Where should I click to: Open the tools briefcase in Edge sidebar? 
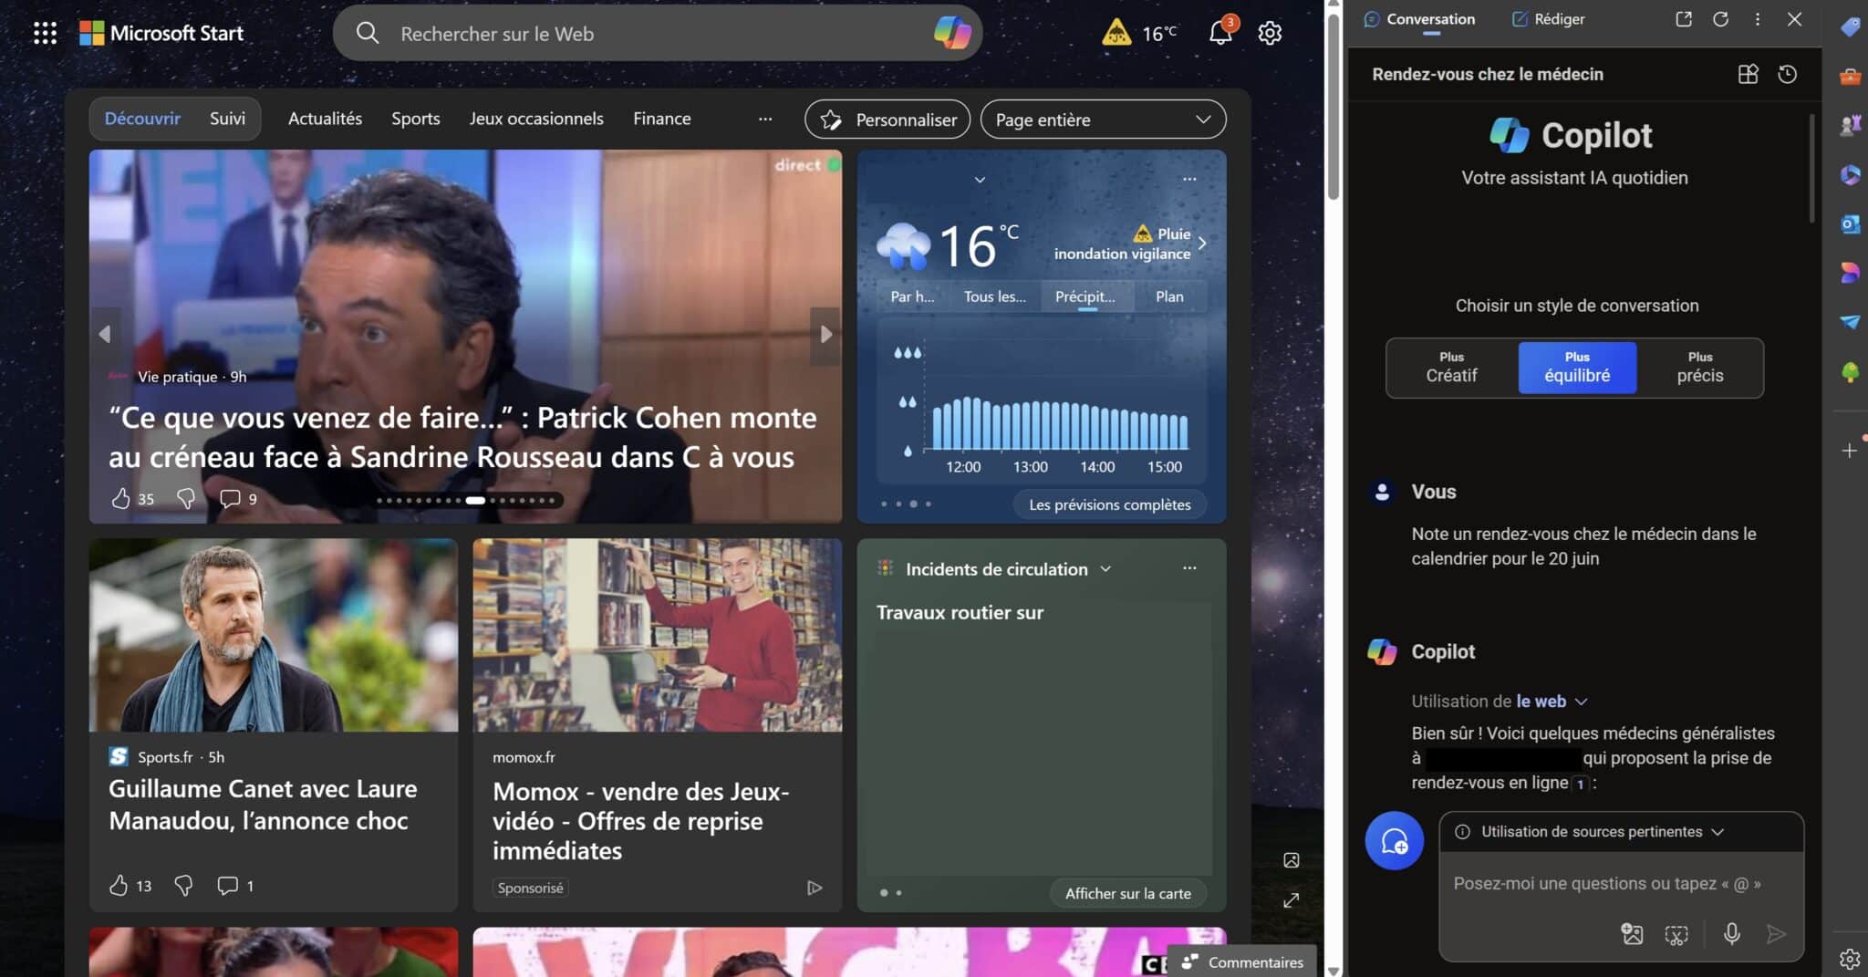tap(1850, 77)
